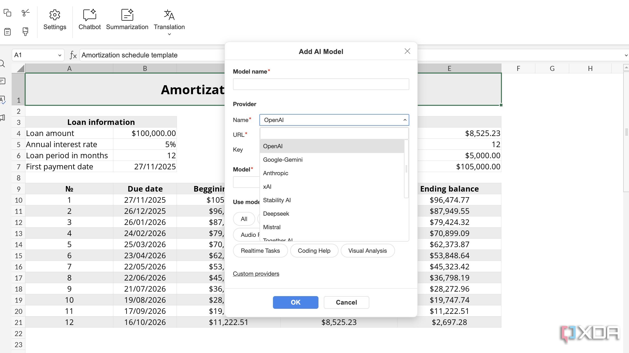Click the Copy icon in the toolbar

[x=7, y=12]
